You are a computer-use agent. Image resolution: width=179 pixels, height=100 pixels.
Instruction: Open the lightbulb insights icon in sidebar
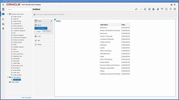(3, 29)
